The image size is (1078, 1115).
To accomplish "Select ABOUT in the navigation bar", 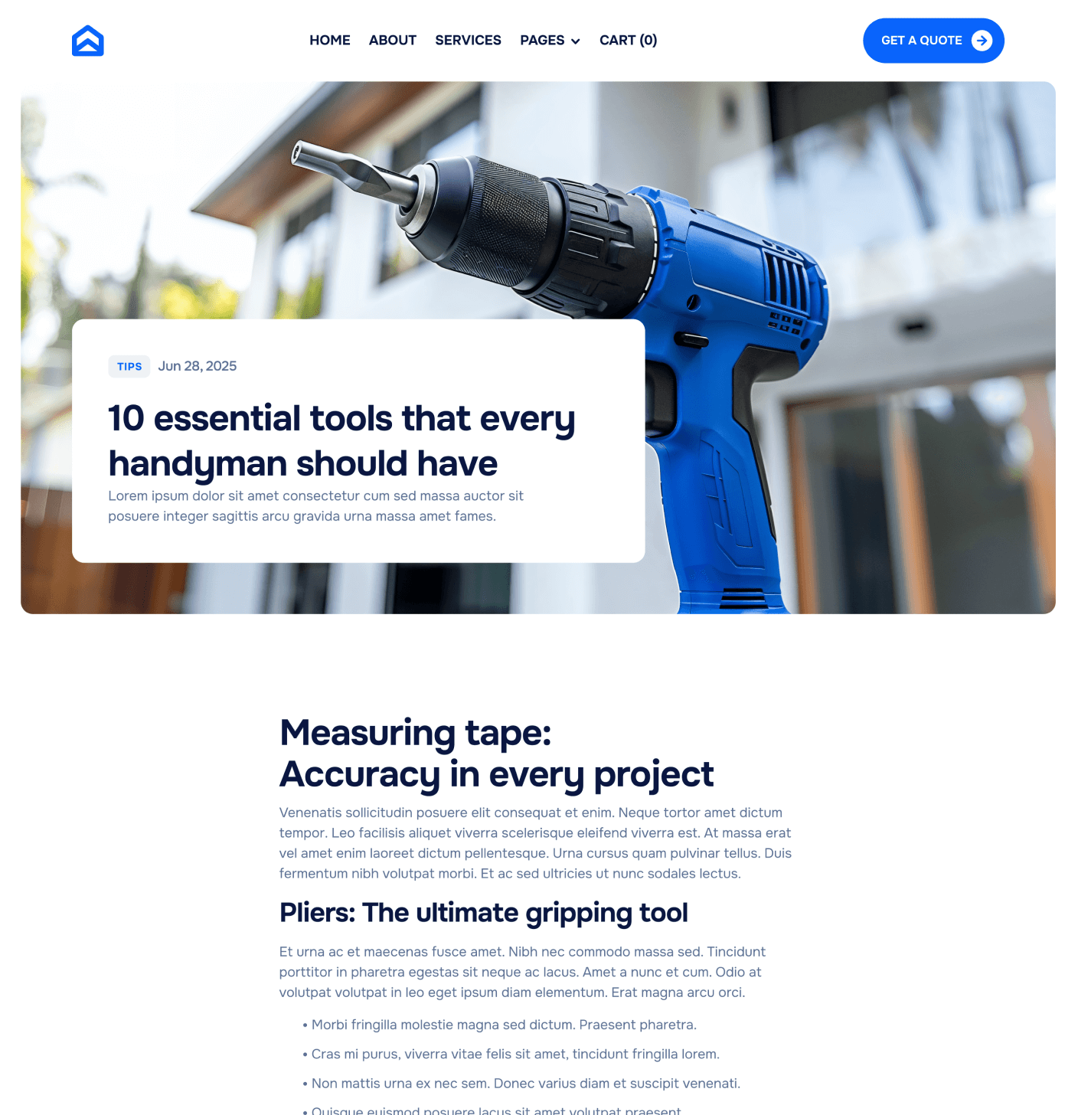I will click(392, 41).
